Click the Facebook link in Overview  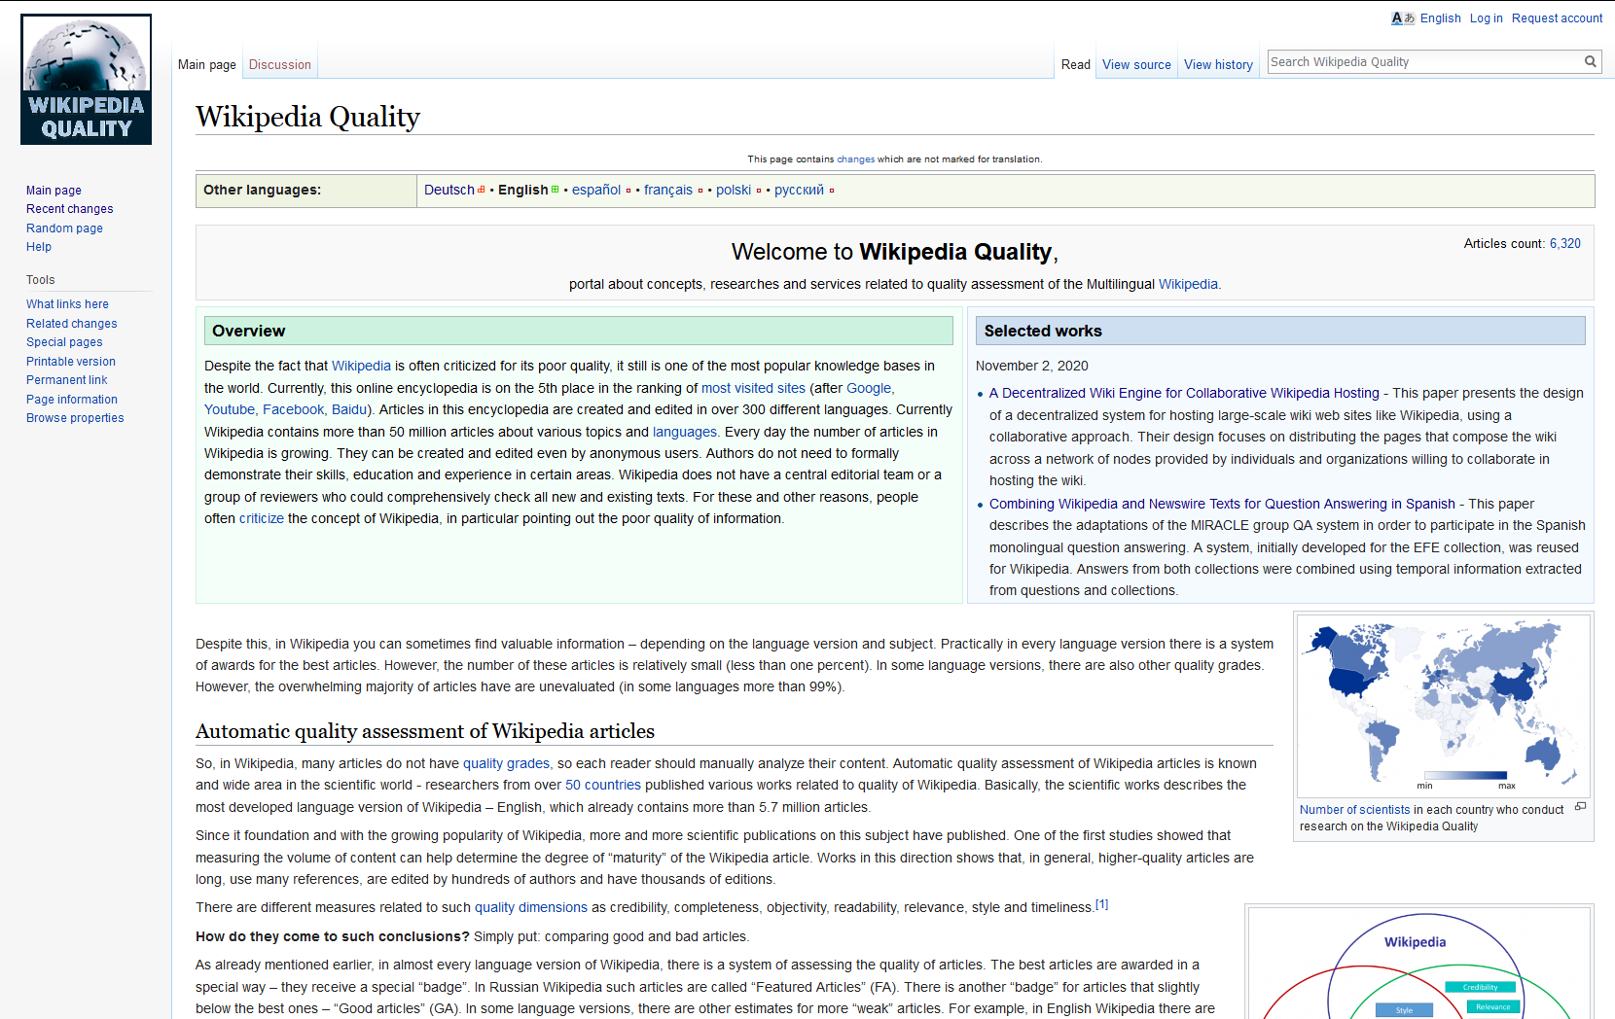293,410
